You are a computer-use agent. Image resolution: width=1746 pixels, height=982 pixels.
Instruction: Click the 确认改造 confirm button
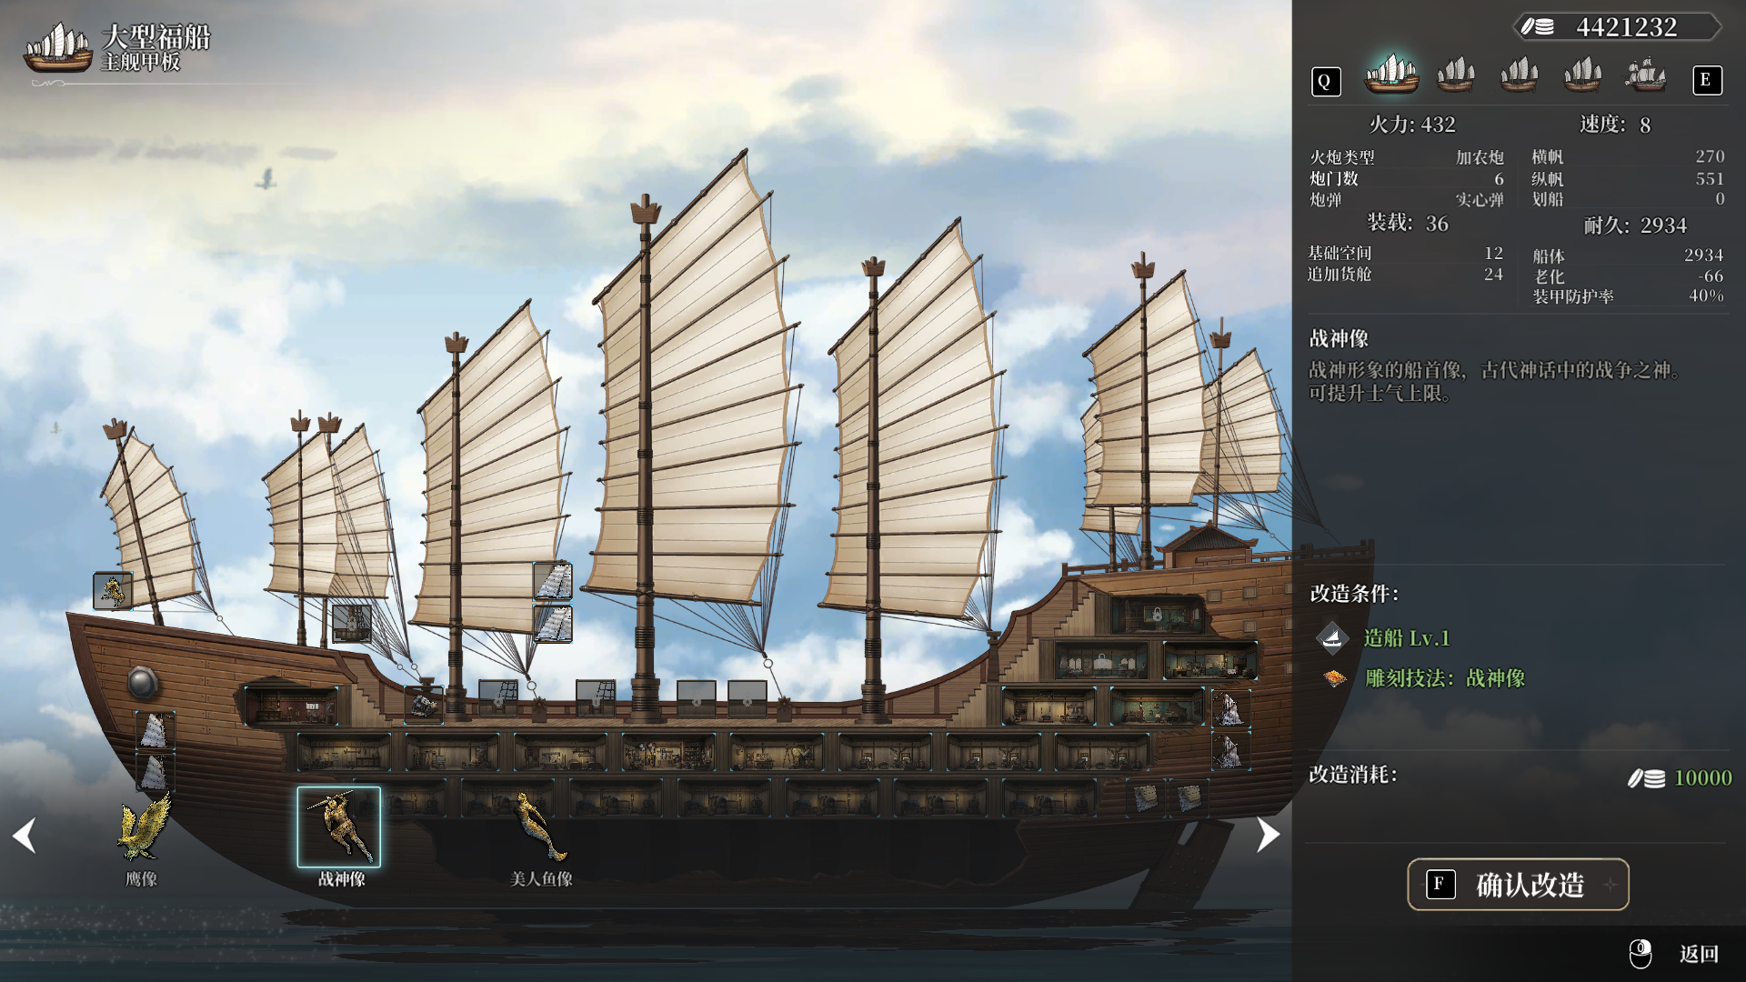[1518, 885]
